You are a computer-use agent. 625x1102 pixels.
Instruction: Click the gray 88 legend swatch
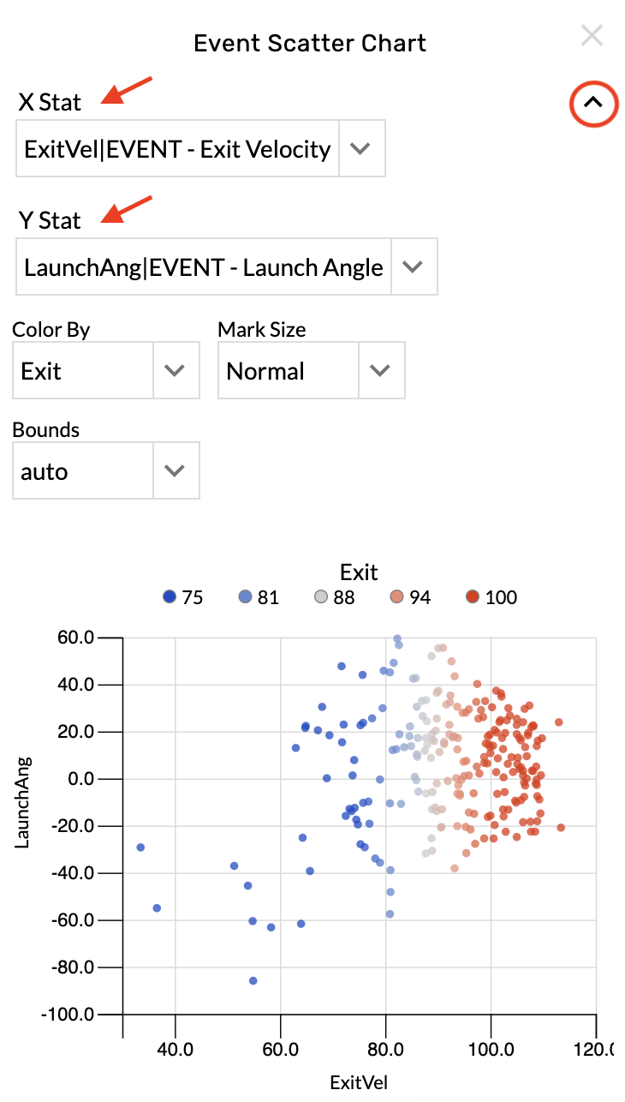point(321,598)
